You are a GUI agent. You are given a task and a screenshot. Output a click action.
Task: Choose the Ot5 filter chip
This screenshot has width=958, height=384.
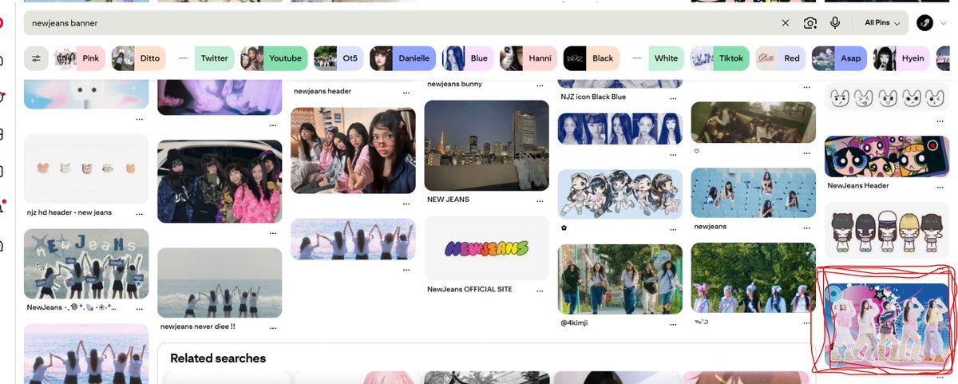click(x=338, y=58)
